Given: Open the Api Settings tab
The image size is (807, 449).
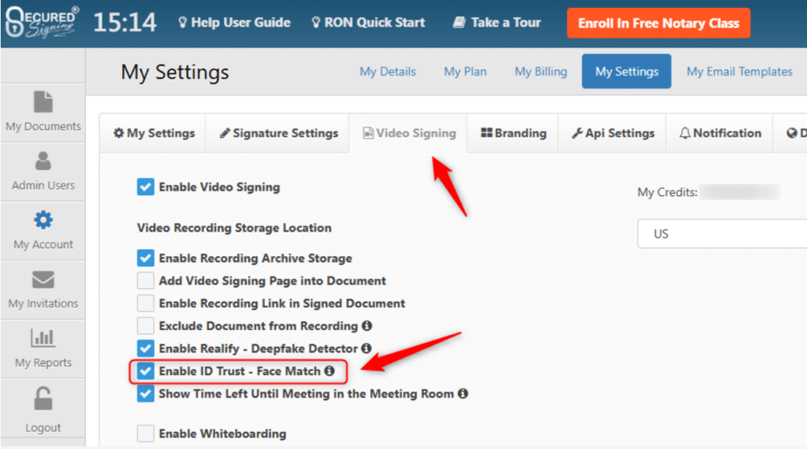Looking at the screenshot, I should tap(612, 133).
